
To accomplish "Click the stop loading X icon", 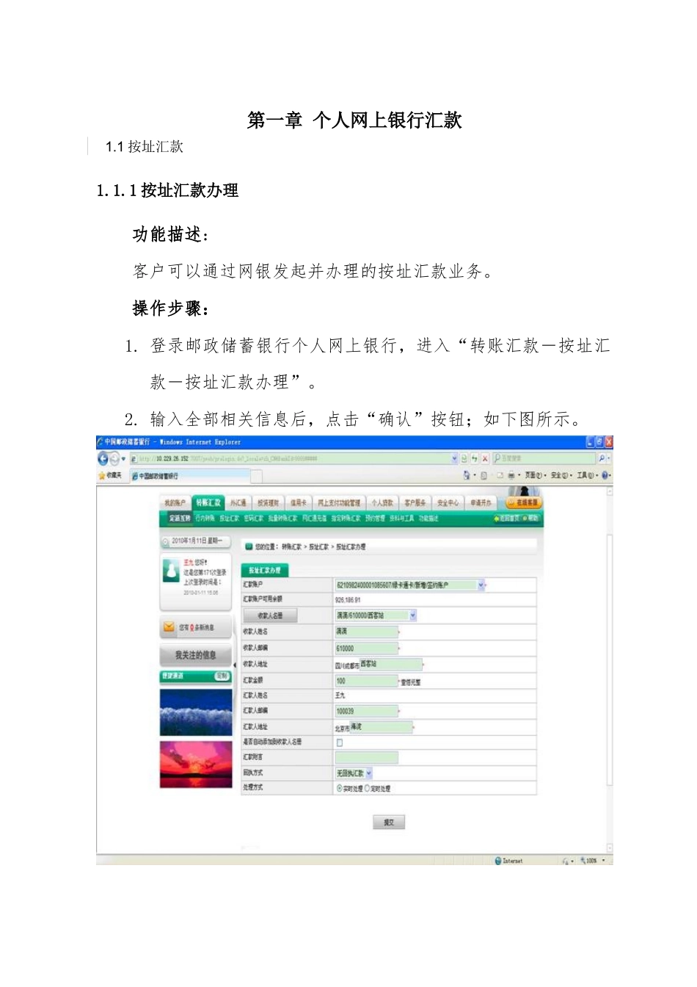I will [485, 458].
